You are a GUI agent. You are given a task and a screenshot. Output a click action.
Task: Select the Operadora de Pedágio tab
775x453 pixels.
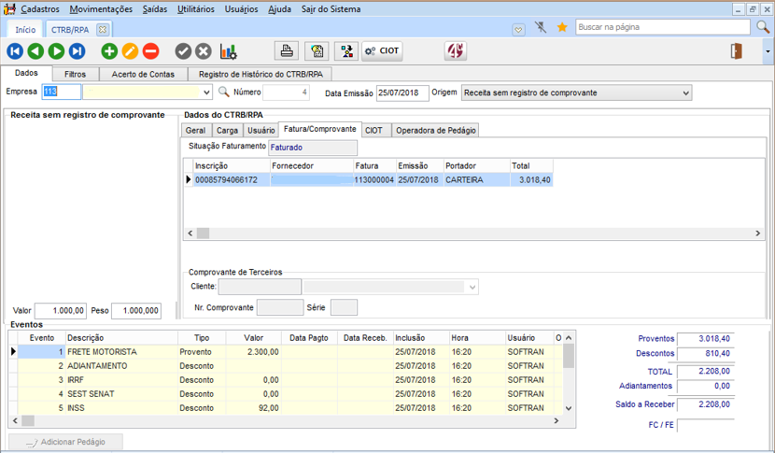pyautogui.click(x=436, y=130)
